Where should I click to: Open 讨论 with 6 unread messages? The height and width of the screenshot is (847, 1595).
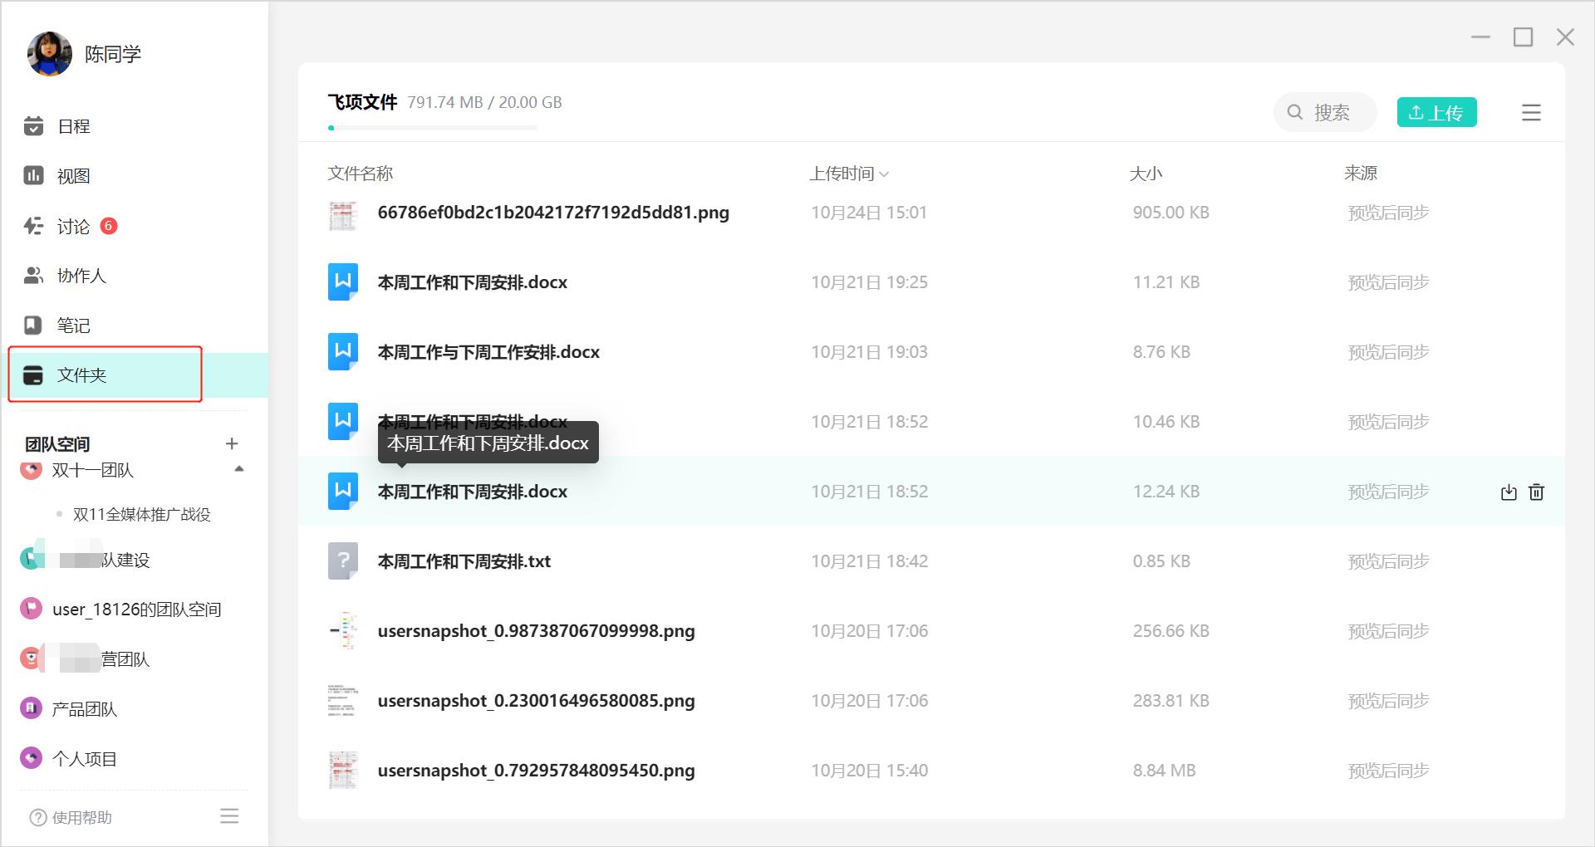pyautogui.click(x=72, y=225)
